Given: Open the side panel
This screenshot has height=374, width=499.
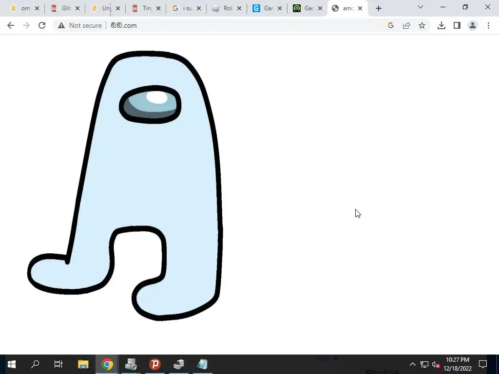Looking at the screenshot, I should (x=457, y=25).
